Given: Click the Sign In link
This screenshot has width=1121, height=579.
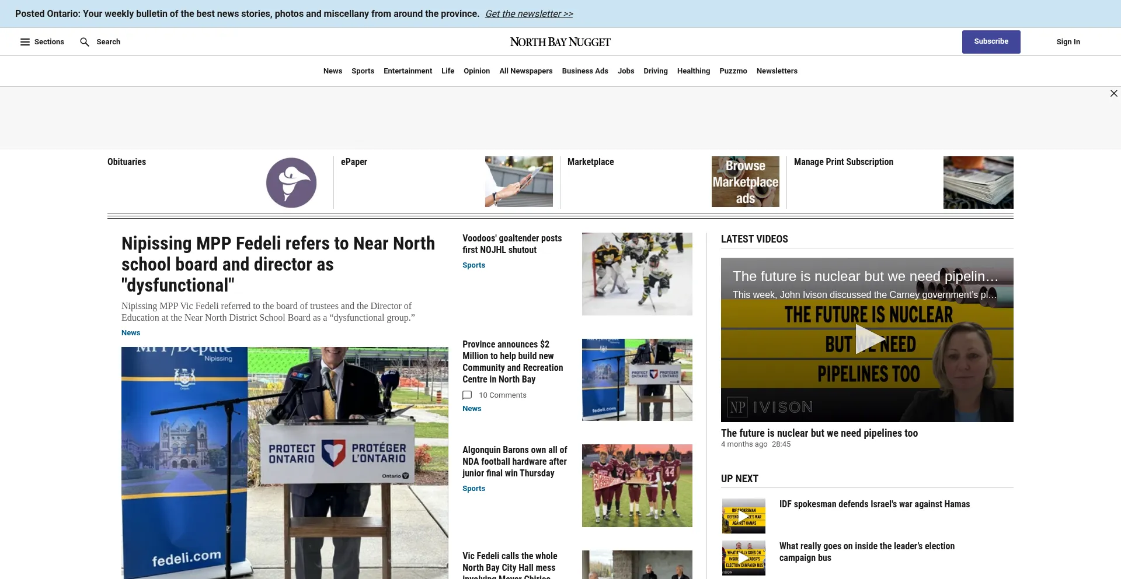Looking at the screenshot, I should 1068,42.
